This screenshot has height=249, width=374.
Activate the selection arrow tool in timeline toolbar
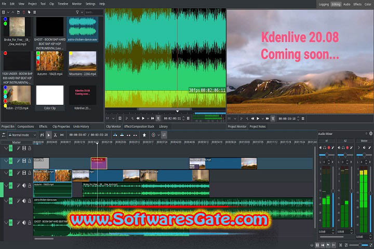48,135
